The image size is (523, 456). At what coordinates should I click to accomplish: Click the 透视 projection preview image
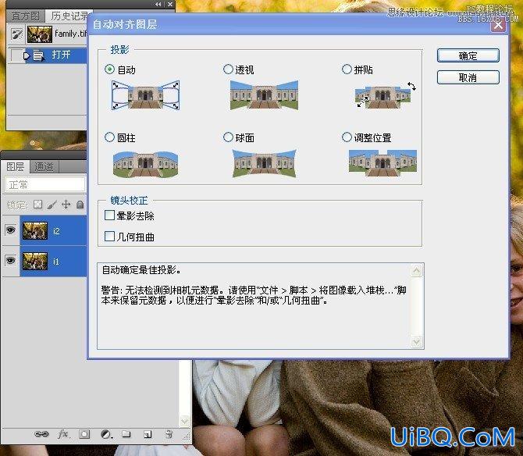coord(264,95)
